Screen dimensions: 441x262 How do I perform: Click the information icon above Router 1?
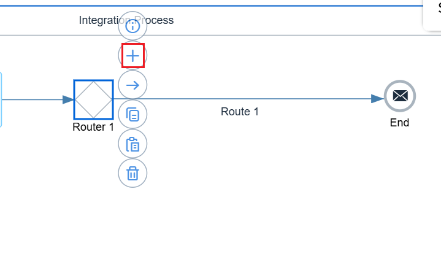[132, 26]
